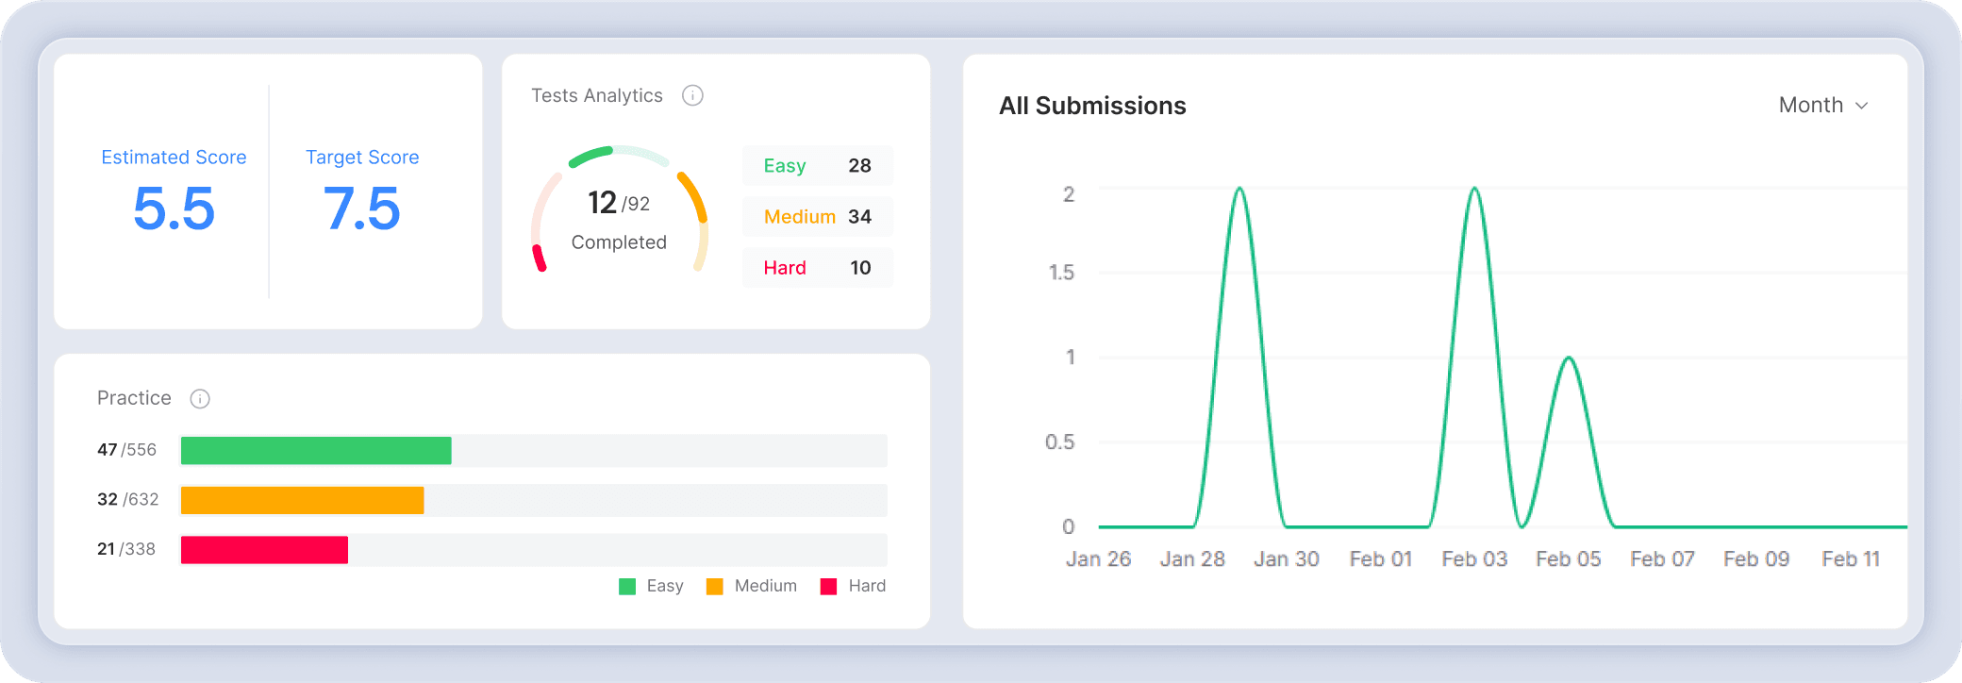Click the Practice info icon
Screen dimensions: 1962x683
coord(200,398)
